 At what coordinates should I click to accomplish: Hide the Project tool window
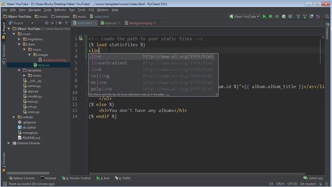pos(67,23)
